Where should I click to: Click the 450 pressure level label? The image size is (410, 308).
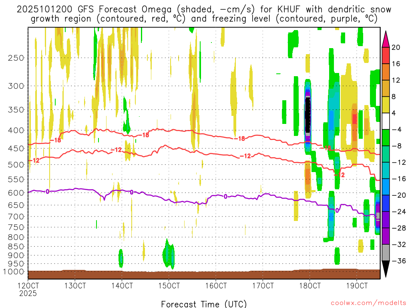point(16,148)
